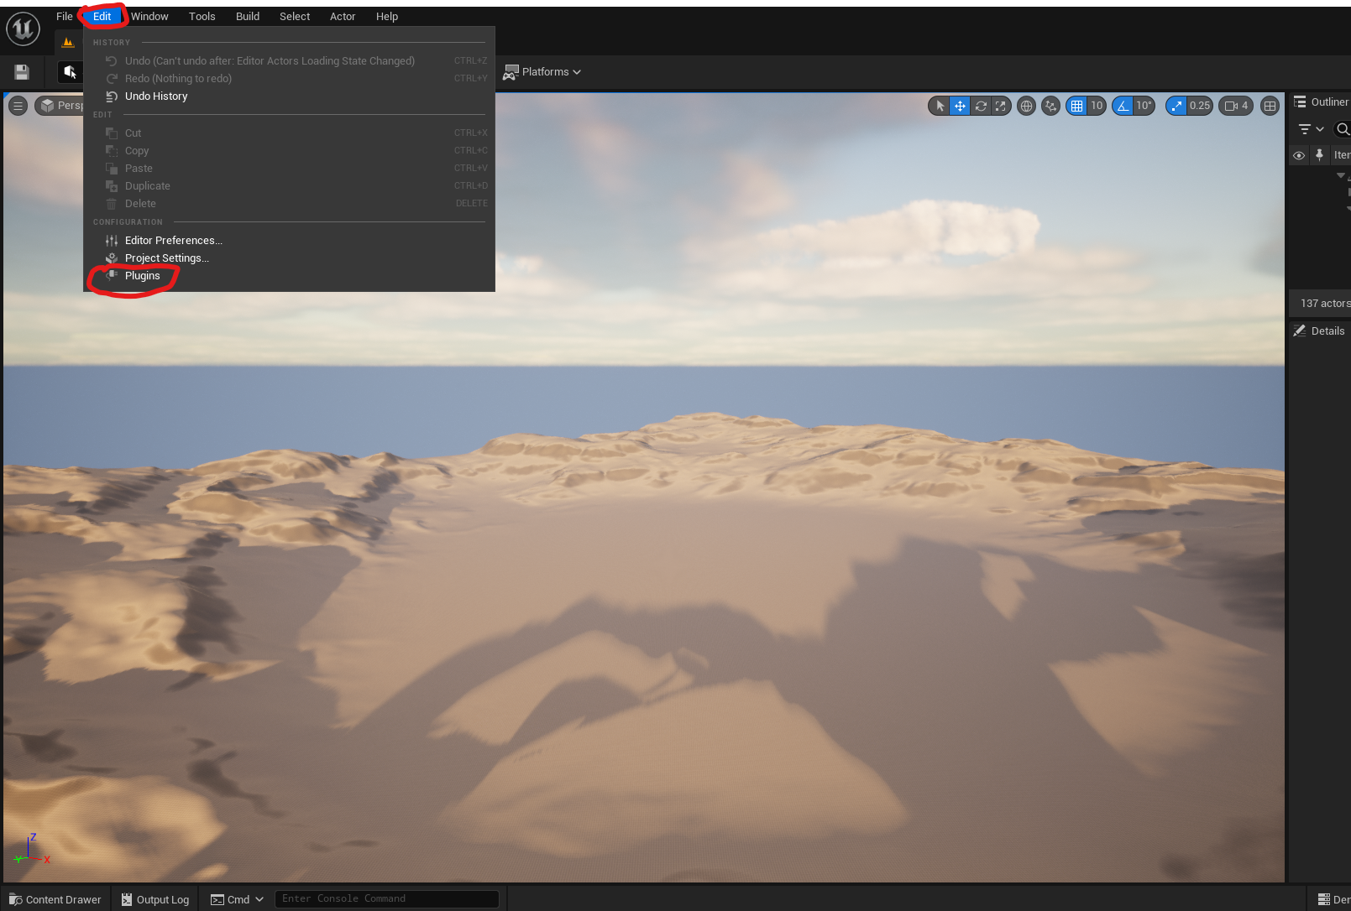Click the 137 actors count text
1351x911 pixels.
(1325, 304)
